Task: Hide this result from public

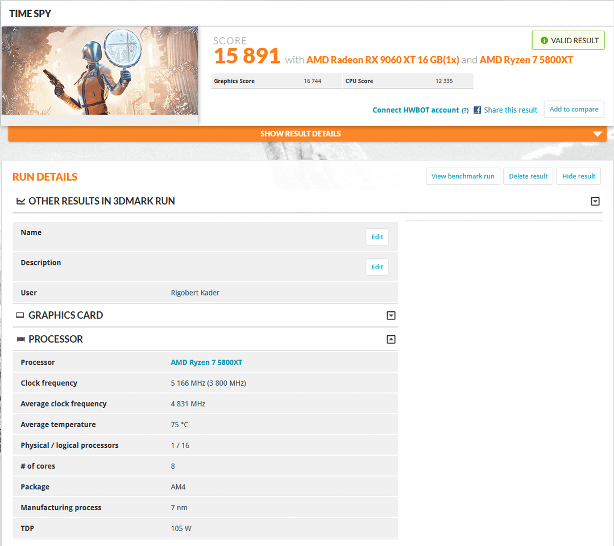Action: (x=578, y=176)
